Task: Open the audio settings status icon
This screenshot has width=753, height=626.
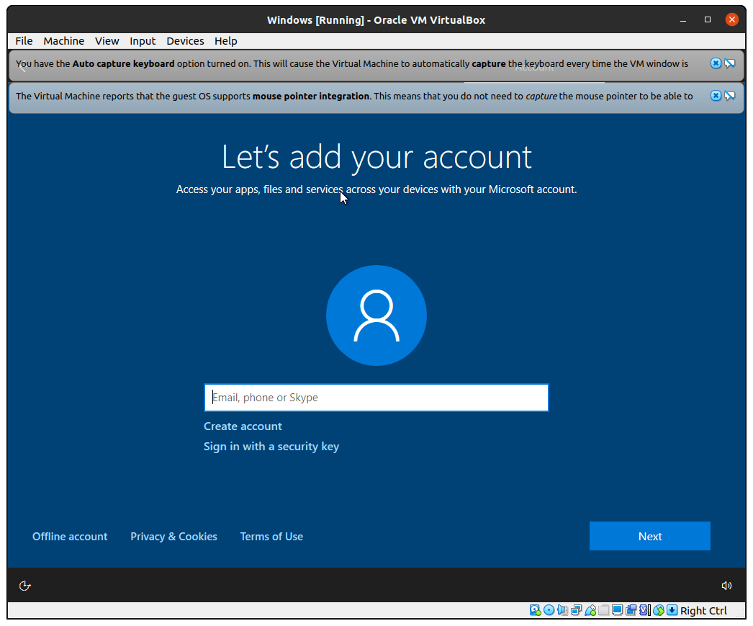Action: (562, 610)
